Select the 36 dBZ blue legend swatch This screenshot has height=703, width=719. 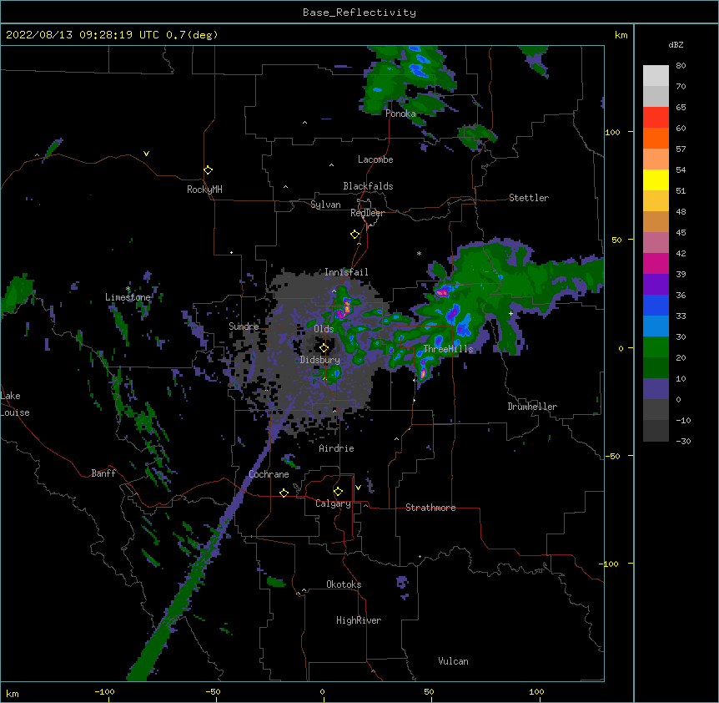pos(656,305)
